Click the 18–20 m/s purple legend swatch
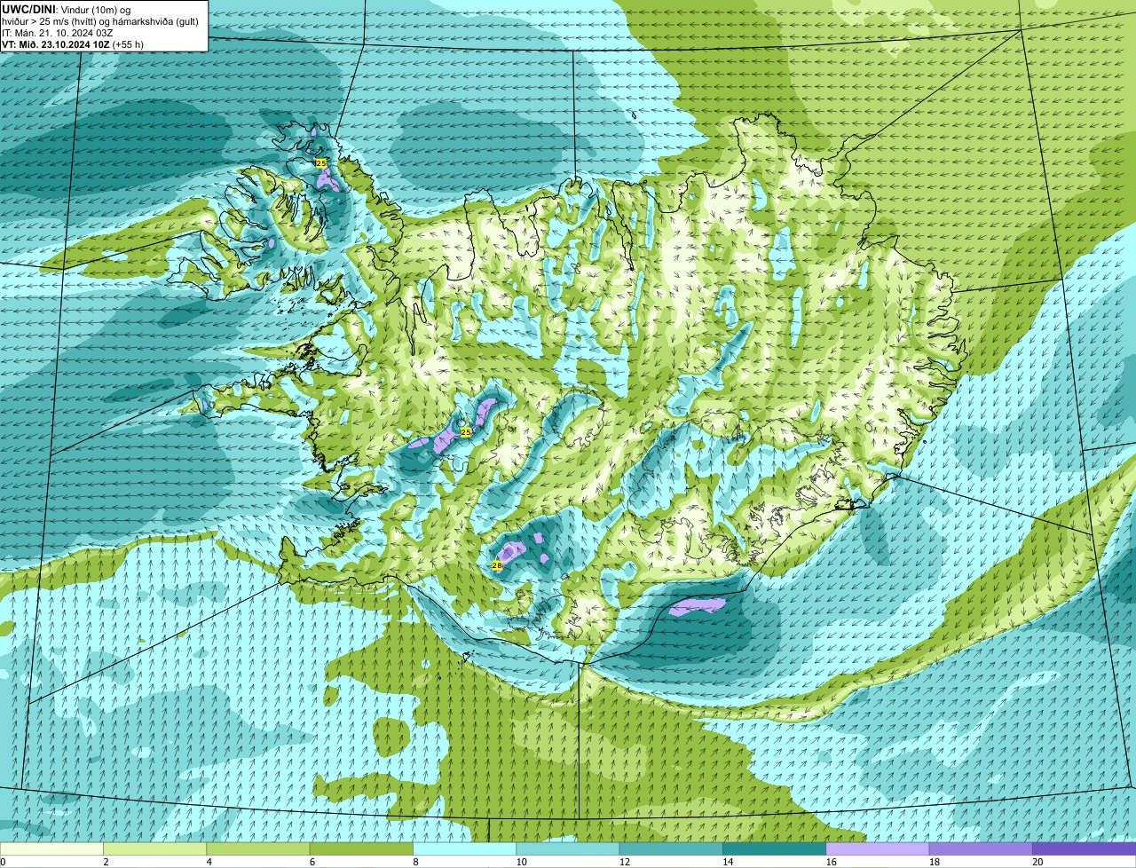Screen dimensions: 1136x868 [x=981, y=848]
